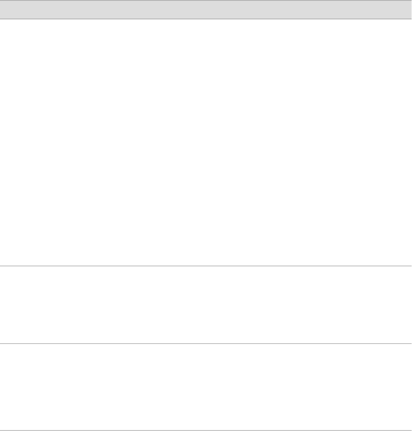
Task: Click the center of the second row
Action: tap(206, 304)
